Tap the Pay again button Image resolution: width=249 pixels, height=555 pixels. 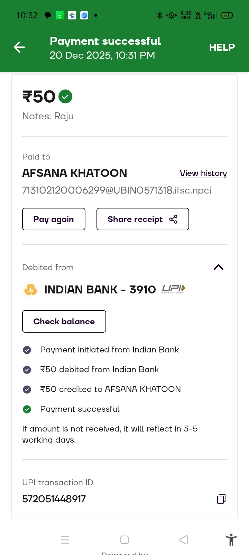point(54,219)
